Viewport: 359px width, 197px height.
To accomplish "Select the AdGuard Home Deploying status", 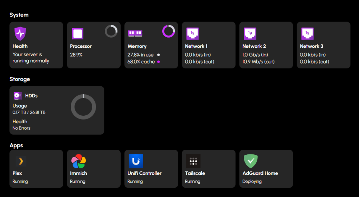I will coord(252,181).
